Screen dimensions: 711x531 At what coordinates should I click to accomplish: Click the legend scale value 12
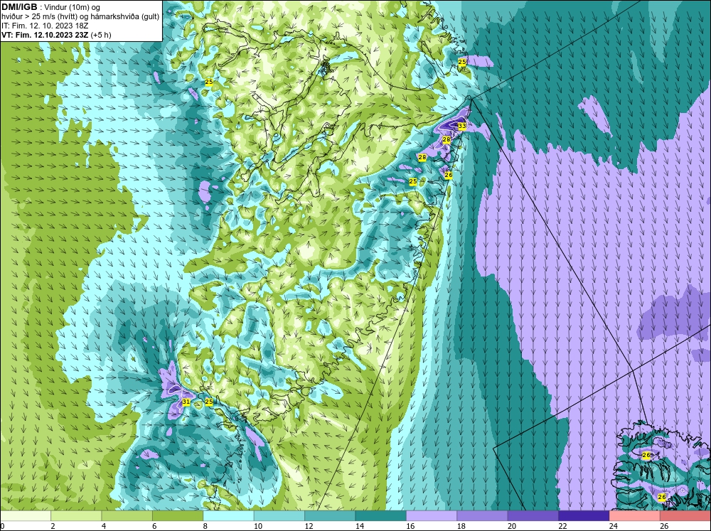point(309,526)
